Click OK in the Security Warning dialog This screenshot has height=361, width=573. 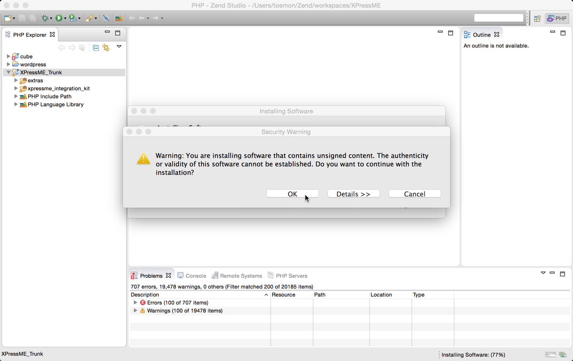tap(292, 194)
